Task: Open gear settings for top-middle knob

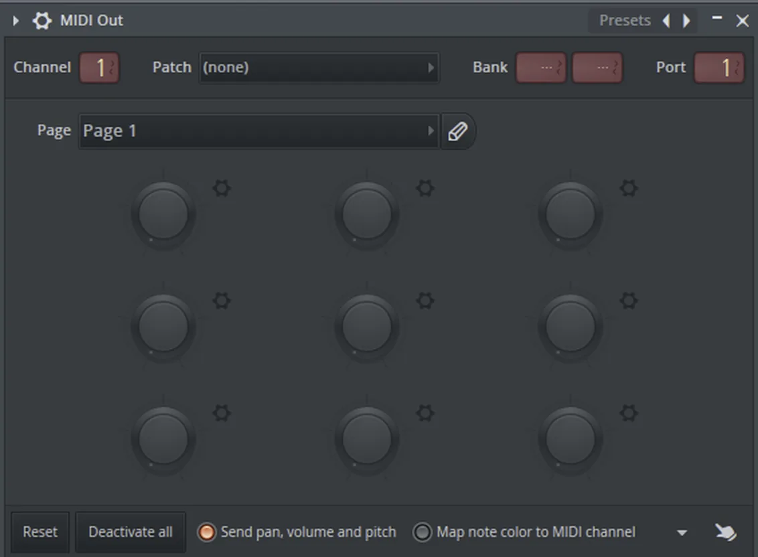Action: pos(425,188)
